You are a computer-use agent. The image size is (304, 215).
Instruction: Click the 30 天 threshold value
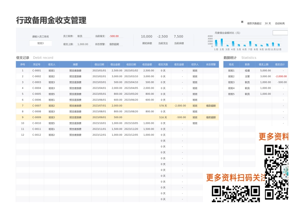[267, 23]
